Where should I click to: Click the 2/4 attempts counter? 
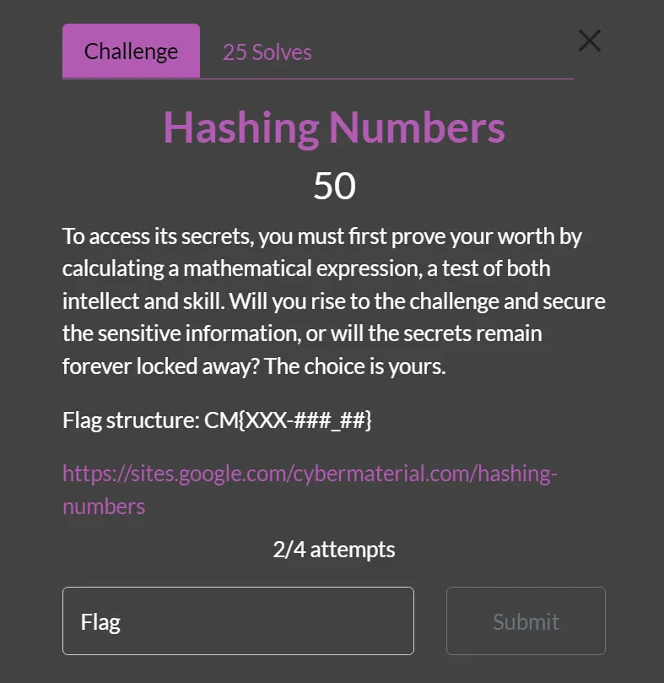[x=334, y=550]
